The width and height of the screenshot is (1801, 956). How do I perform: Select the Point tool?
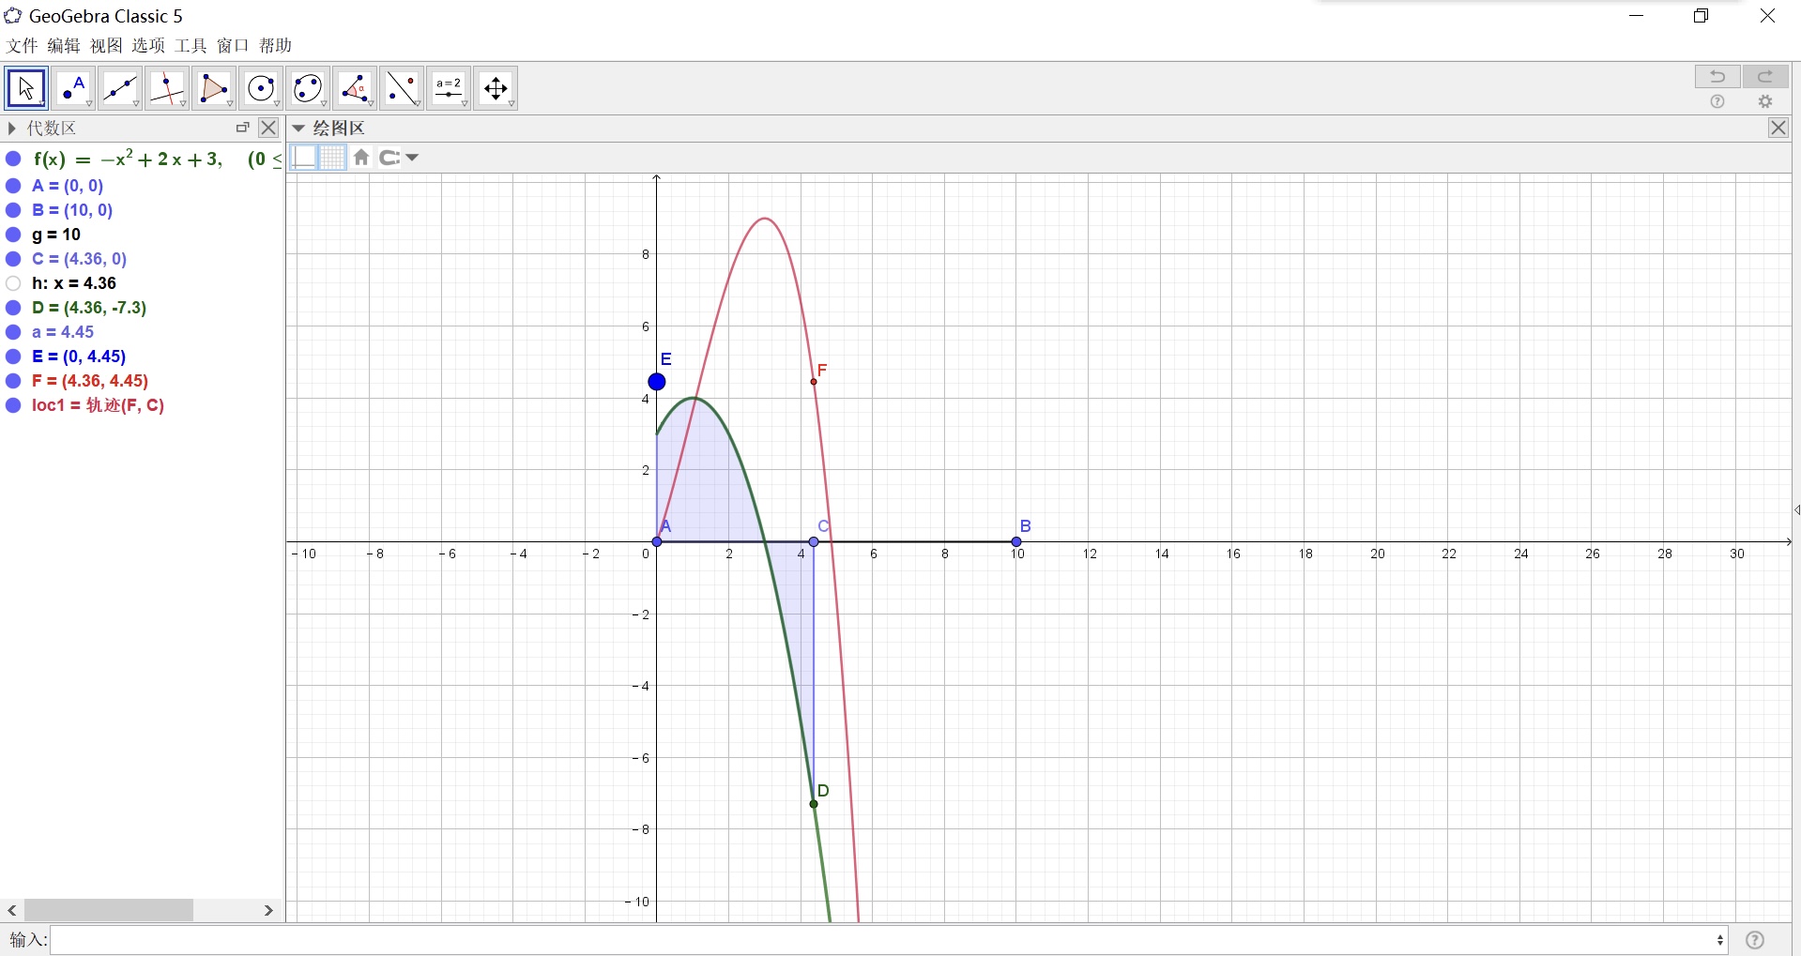pos(73,88)
